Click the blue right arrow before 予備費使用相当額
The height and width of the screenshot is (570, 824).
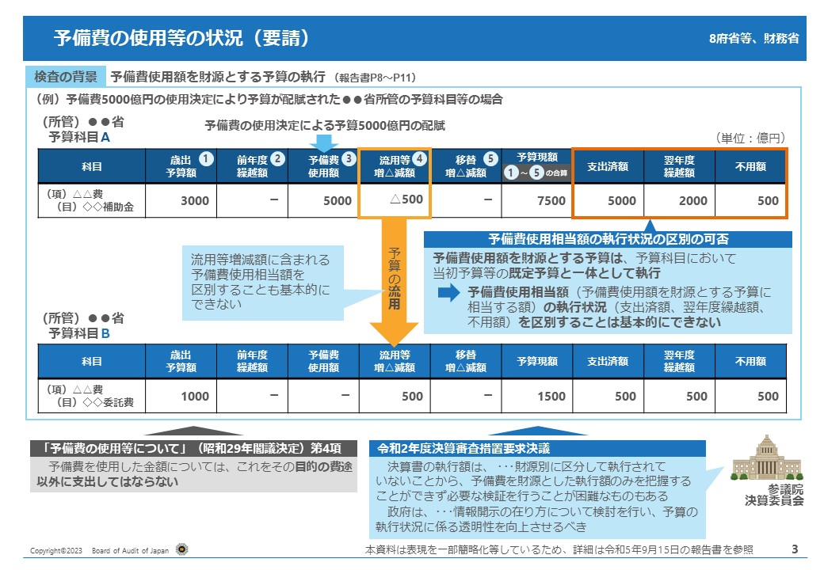[449, 294]
